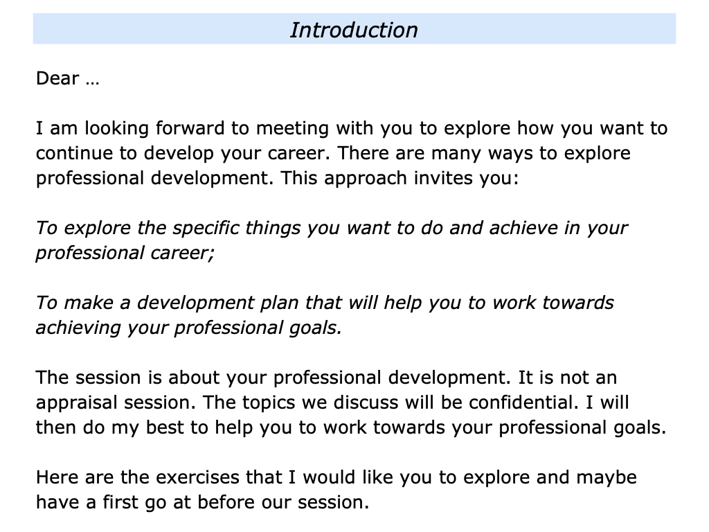Click the italic text "professional career;"
This screenshot has height=532, width=709.
[125, 253]
